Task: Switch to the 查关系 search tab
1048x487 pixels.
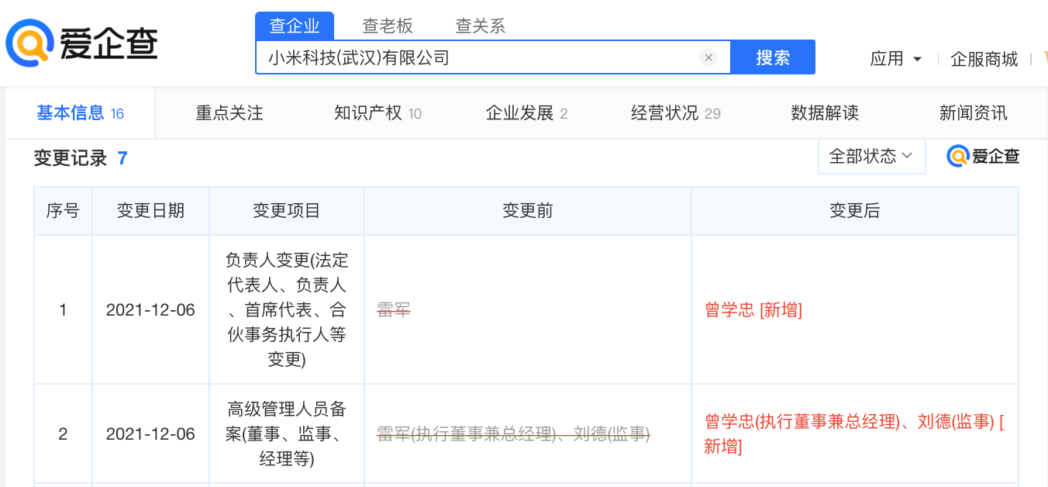Action: [x=481, y=26]
